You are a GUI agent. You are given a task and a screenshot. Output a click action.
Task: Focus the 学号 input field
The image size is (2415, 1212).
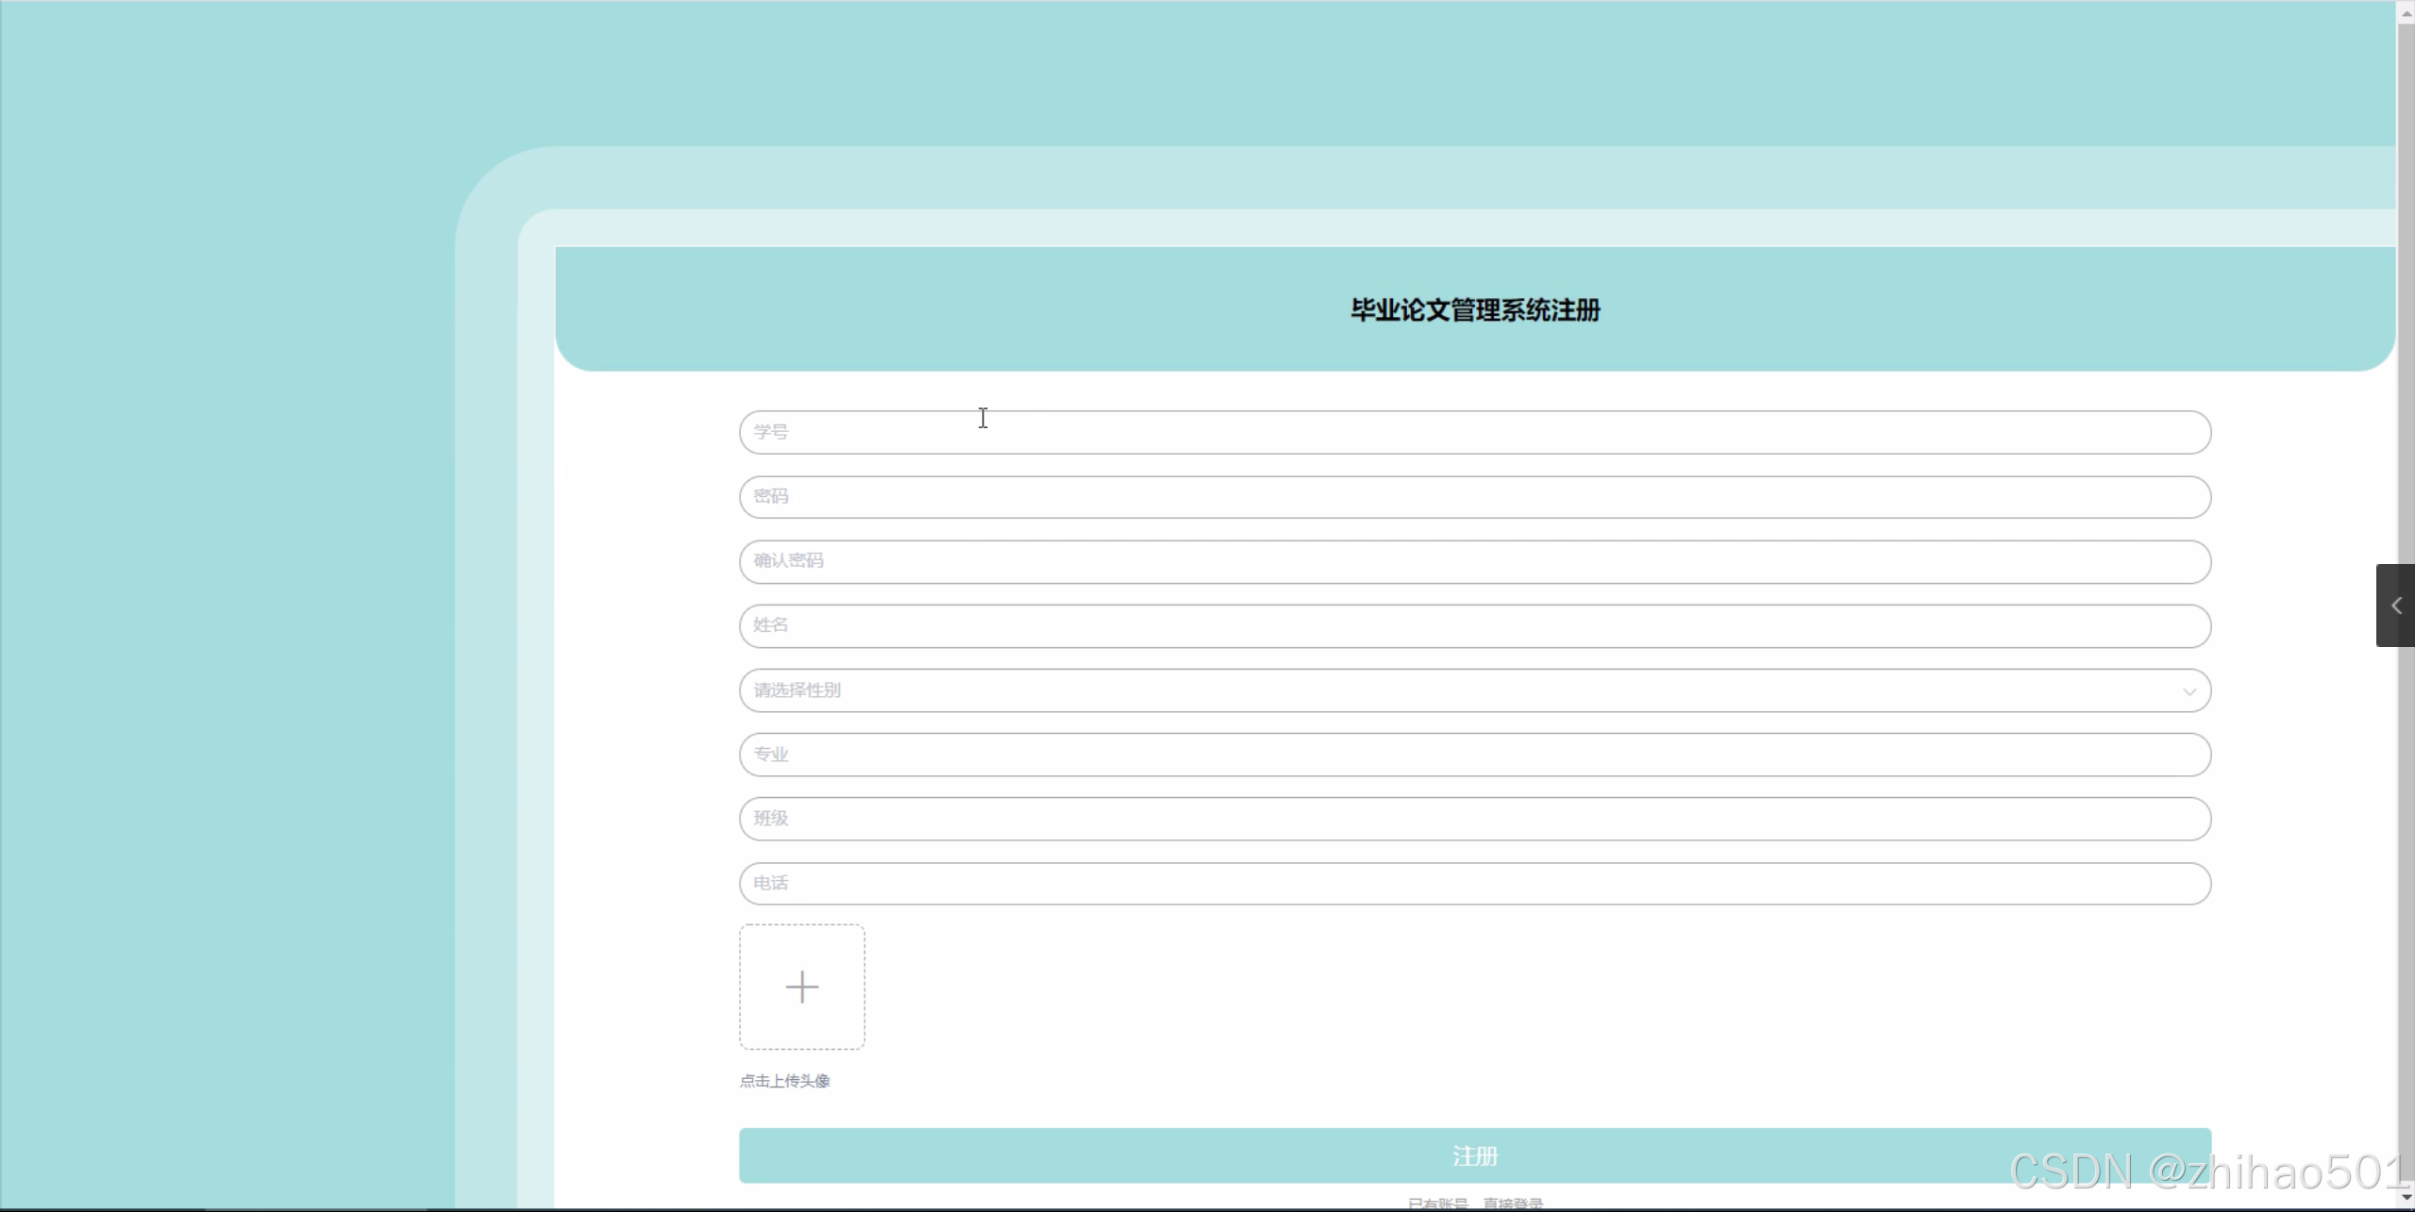[1474, 432]
